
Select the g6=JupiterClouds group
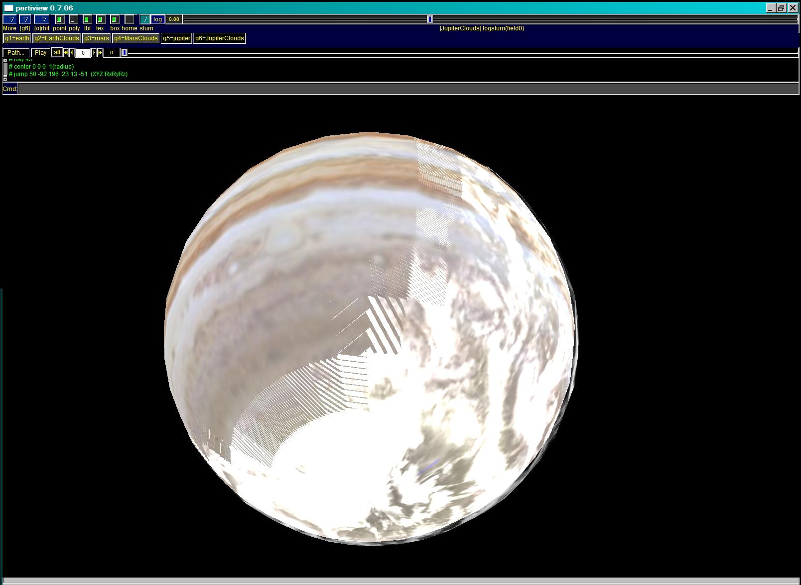[x=220, y=38]
